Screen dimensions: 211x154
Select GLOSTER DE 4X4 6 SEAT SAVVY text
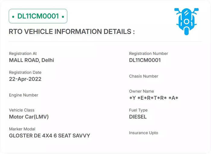tap(49, 136)
